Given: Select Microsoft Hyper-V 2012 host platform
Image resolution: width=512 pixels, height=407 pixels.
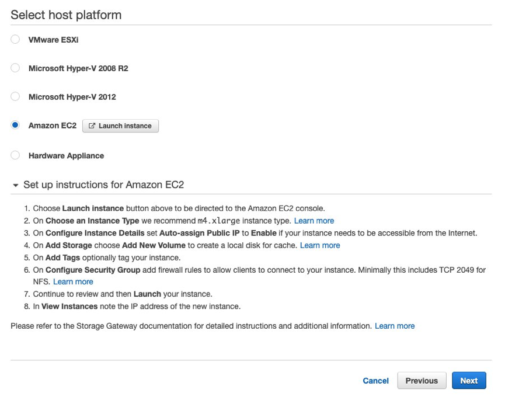Looking at the screenshot, I should pyautogui.click(x=15, y=97).
